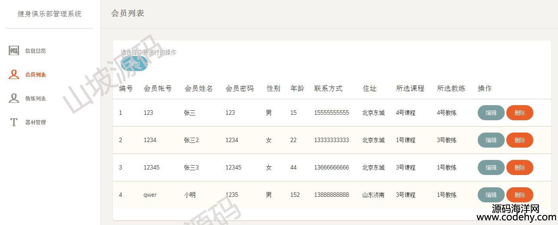This screenshot has height=225, width=558.
Task: Delete the 张三3 row
Action: point(519,167)
